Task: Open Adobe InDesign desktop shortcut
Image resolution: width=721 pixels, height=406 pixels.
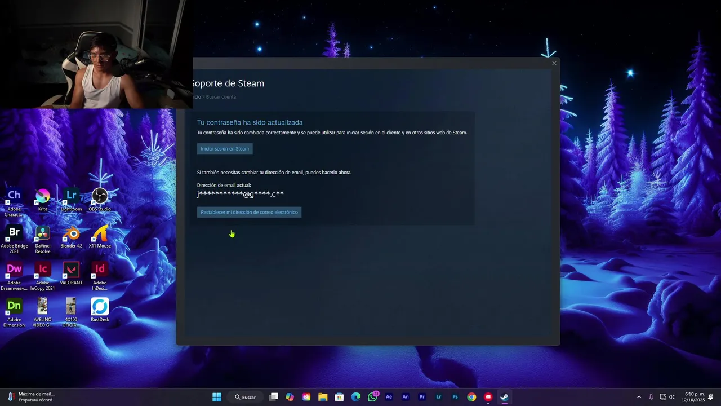Action: coord(100,276)
